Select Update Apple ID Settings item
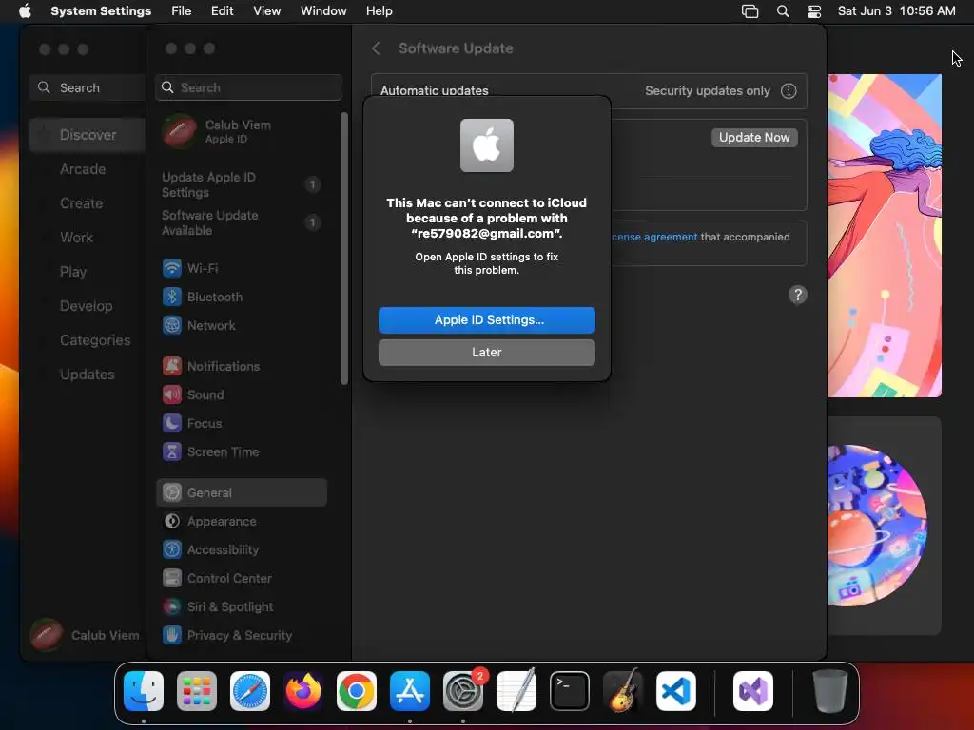This screenshot has height=730, width=974. [x=241, y=184]
